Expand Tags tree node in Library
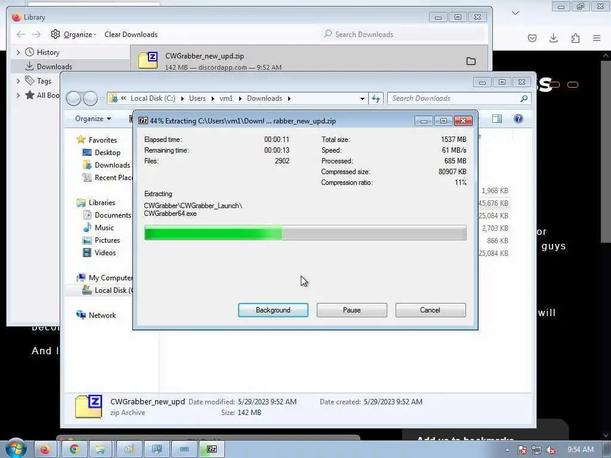This screenshot has height=458, width=611. pos(18,81)
